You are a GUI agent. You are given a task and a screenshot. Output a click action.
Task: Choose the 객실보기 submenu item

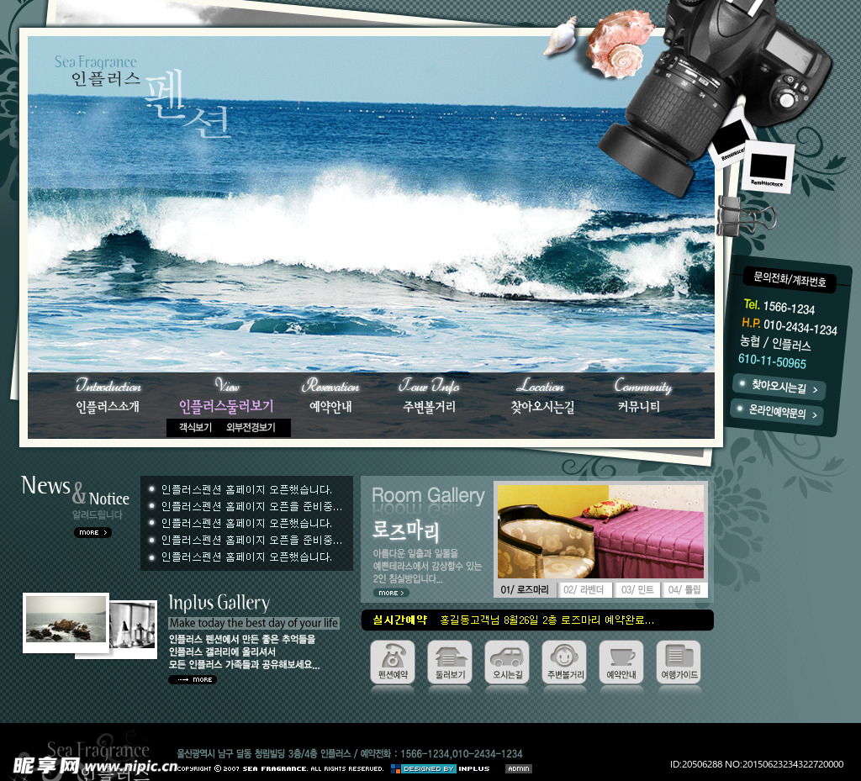(195, 428)
